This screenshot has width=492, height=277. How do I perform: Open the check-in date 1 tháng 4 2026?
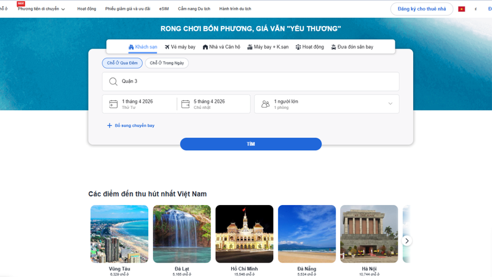pos(140,104)
